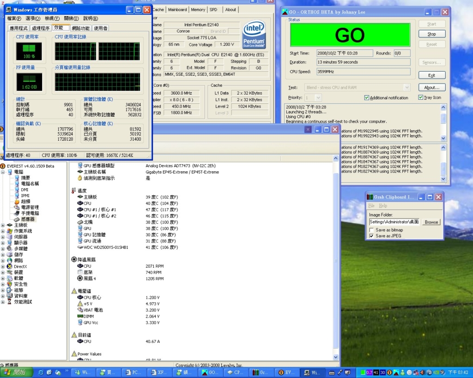Screen dimensions: 473x378
Task: Collapse the 電腦 (Computer) tree node
Action: click(x=3, y=172)
